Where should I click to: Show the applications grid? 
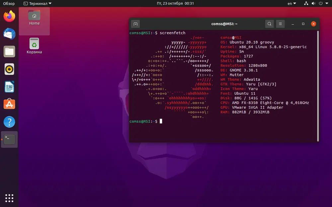tap(9, 198)
